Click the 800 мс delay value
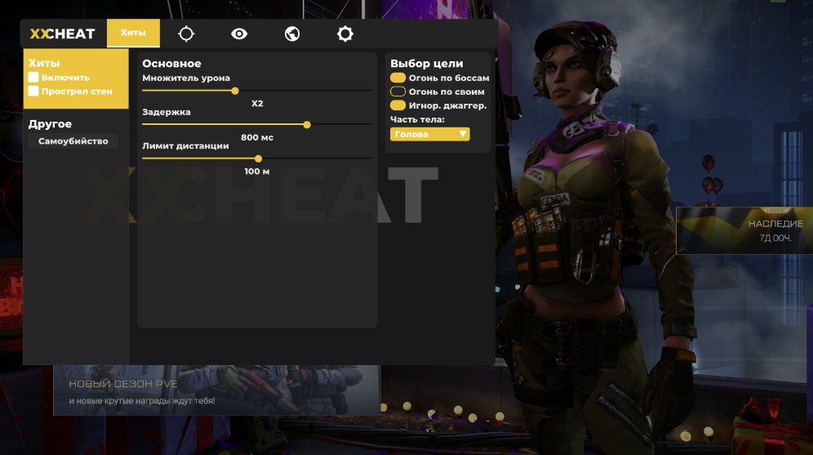813x455 pixels. [x=257, y=137]
